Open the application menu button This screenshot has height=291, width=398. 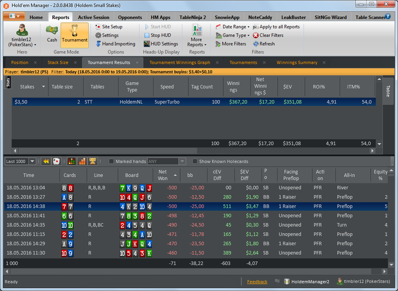pos(14,16)
